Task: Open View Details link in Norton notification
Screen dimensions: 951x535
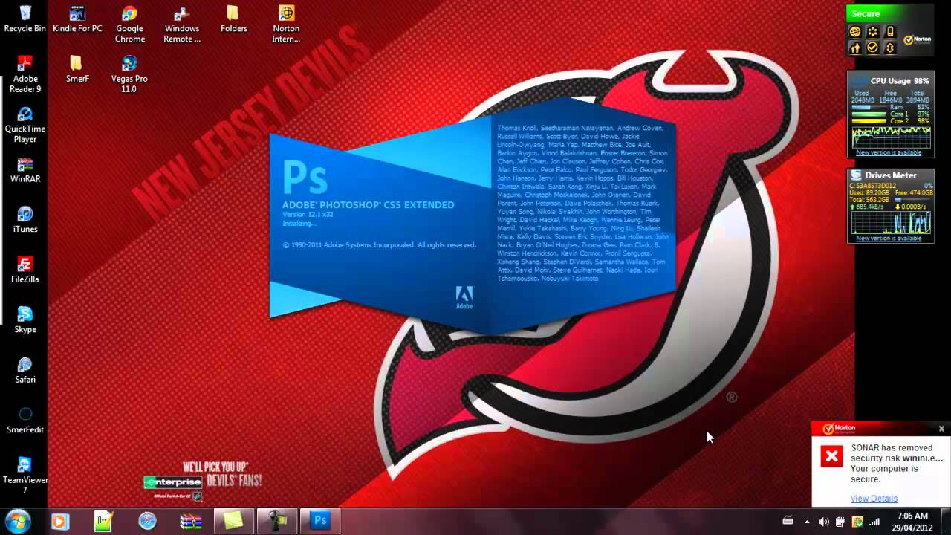Action: click(x=874, y=499)
